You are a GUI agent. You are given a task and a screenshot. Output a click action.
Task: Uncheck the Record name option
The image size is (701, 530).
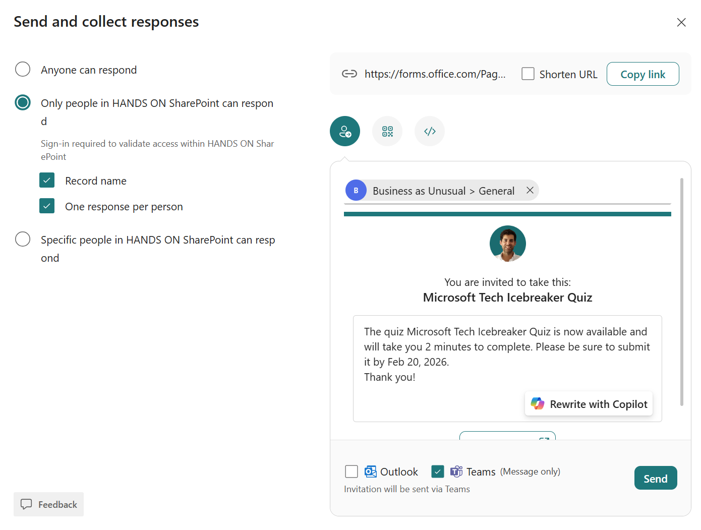point(47,180)
